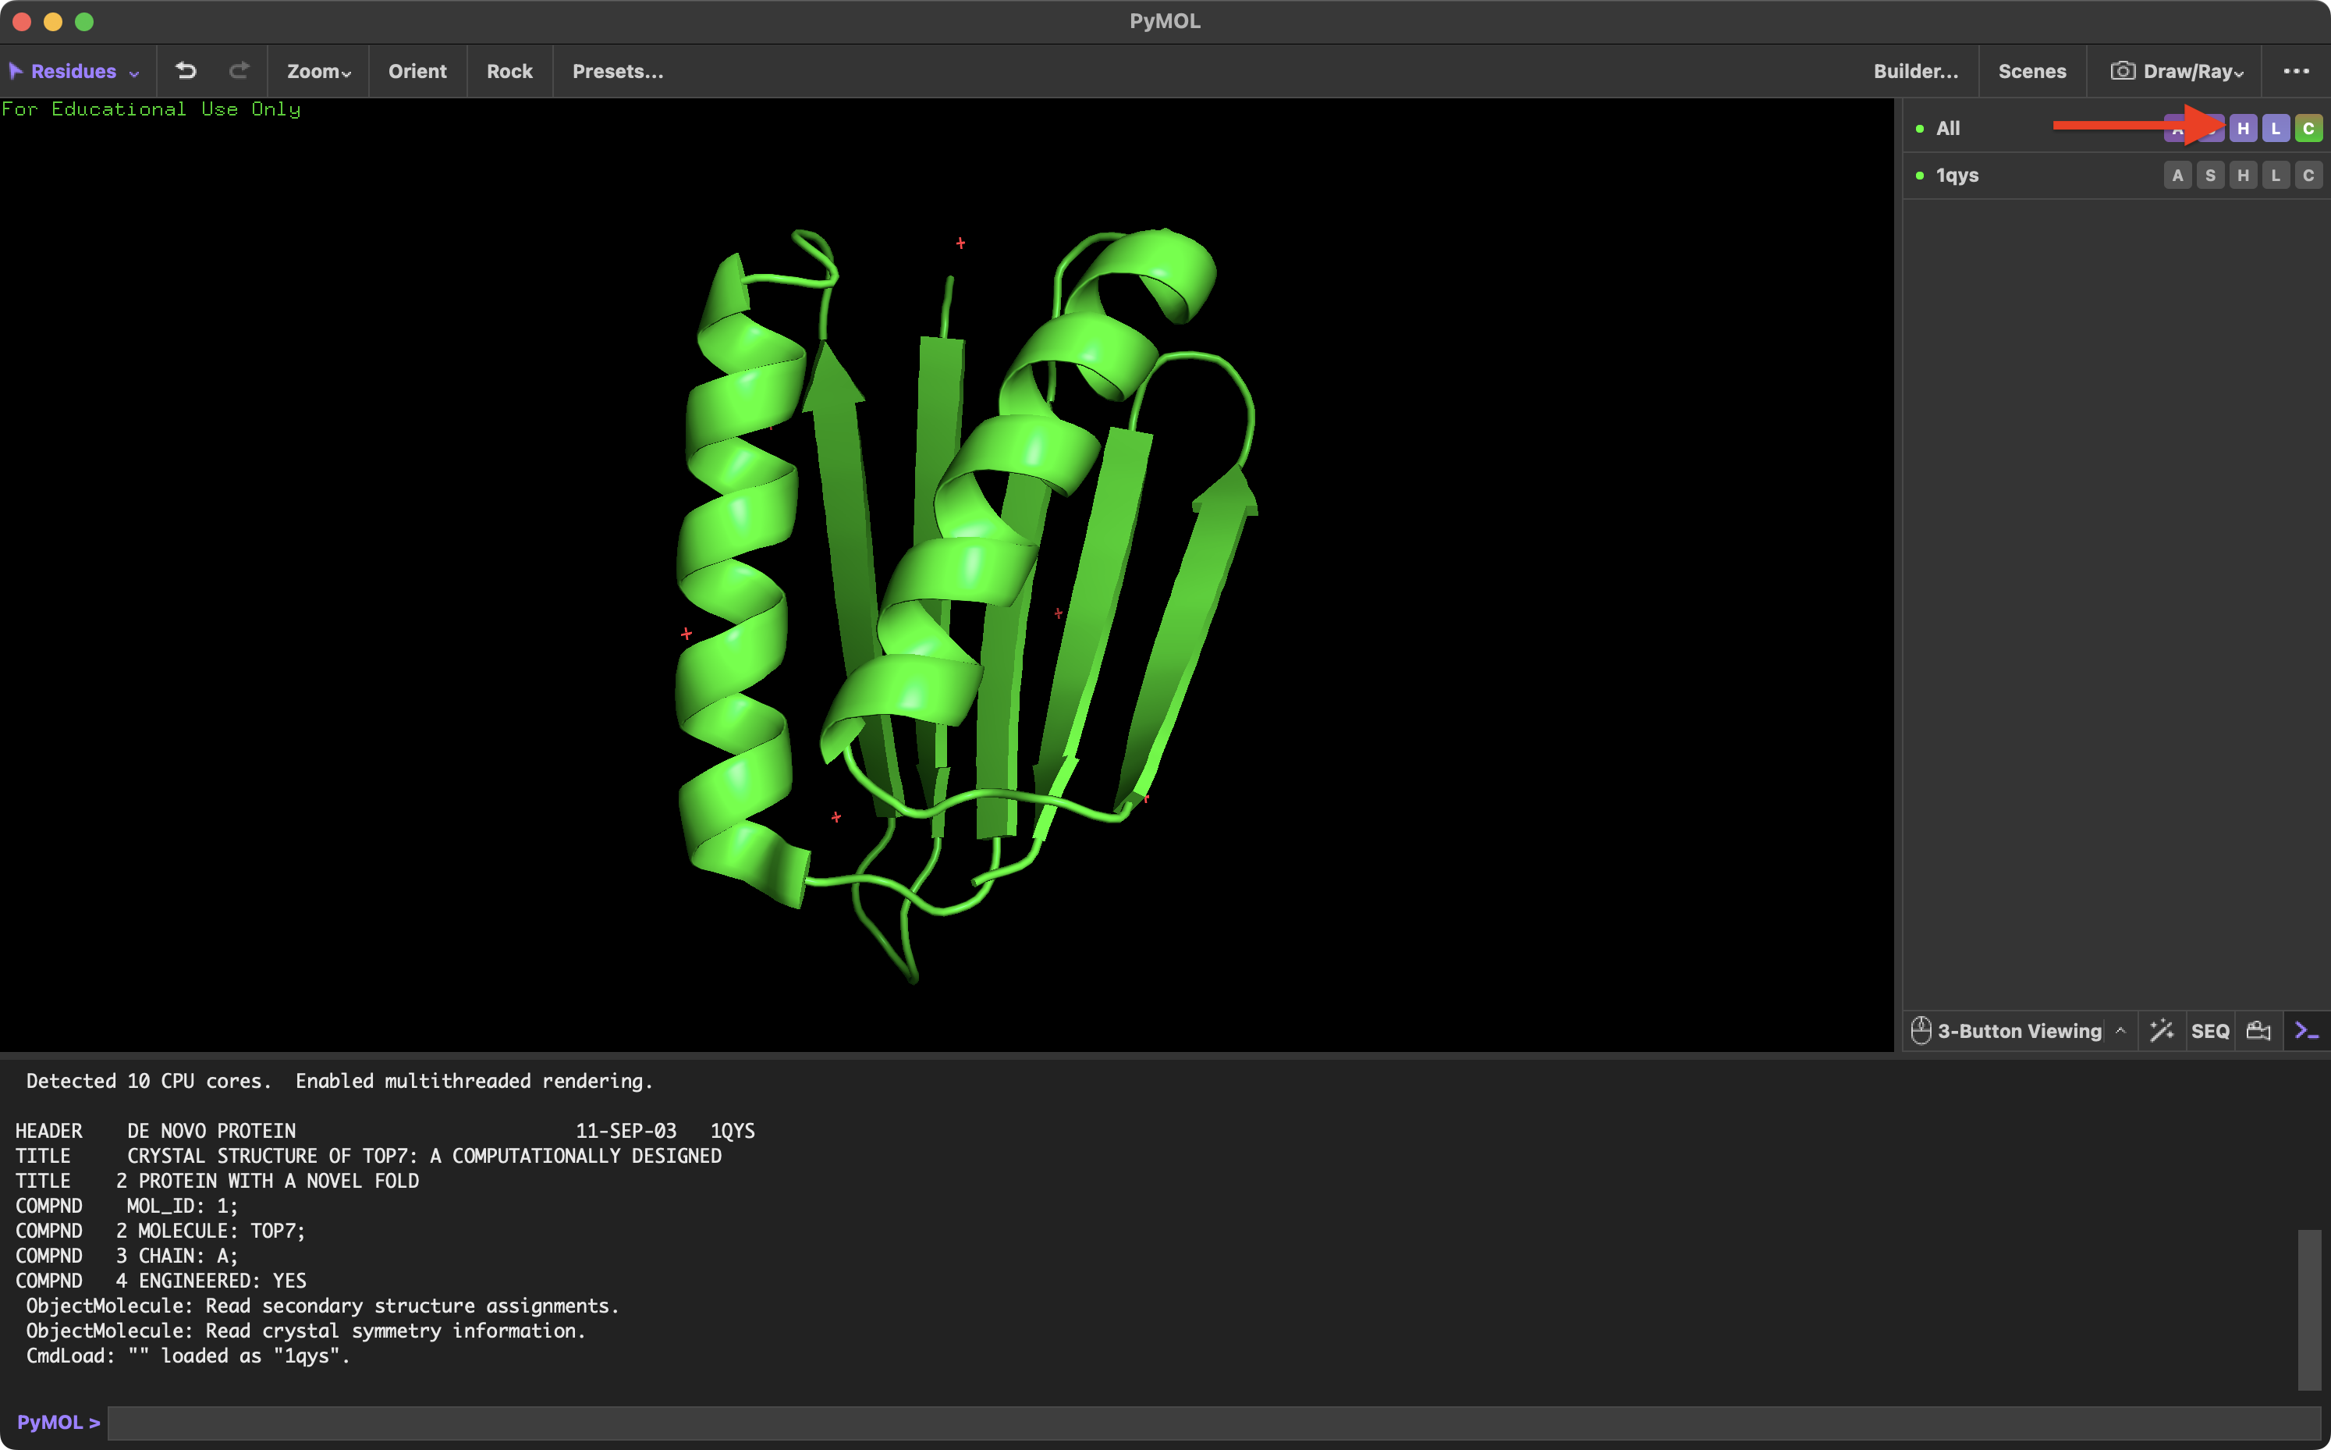
Task: Open Color menu for 1qys
Action: 2308,176
